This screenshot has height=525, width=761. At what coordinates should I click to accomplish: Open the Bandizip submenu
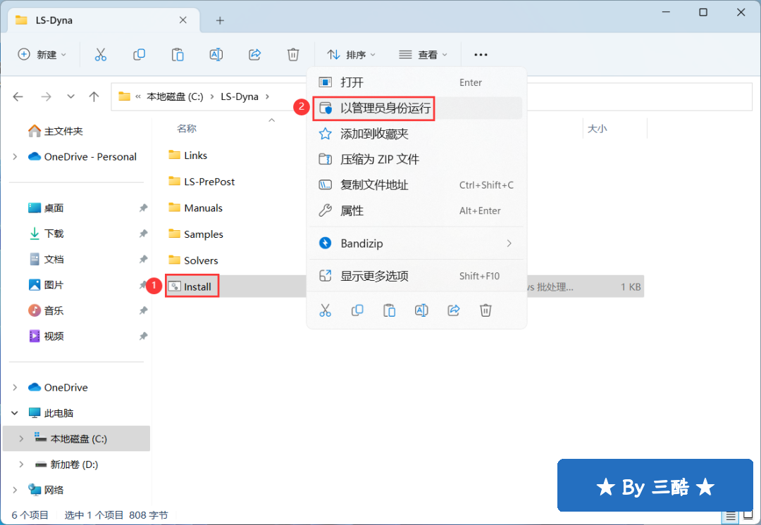tap(416, 243)
